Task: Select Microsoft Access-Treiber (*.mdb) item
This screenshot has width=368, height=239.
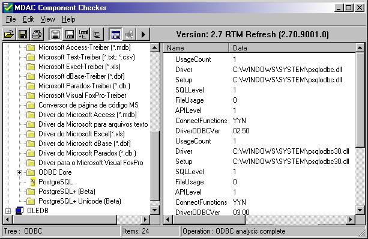Action: point(85,47)
